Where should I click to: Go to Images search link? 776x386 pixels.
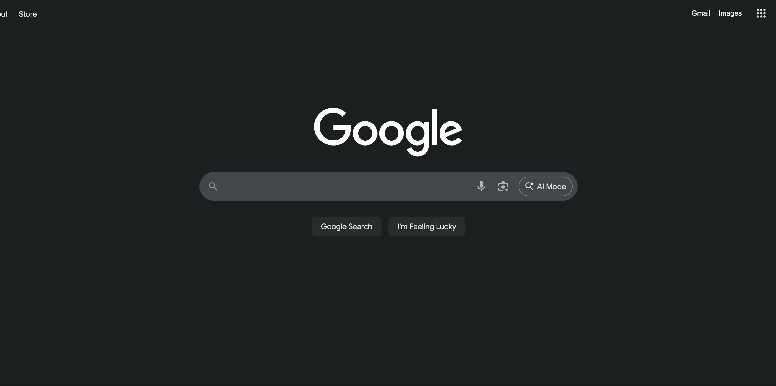coord(730,13)
